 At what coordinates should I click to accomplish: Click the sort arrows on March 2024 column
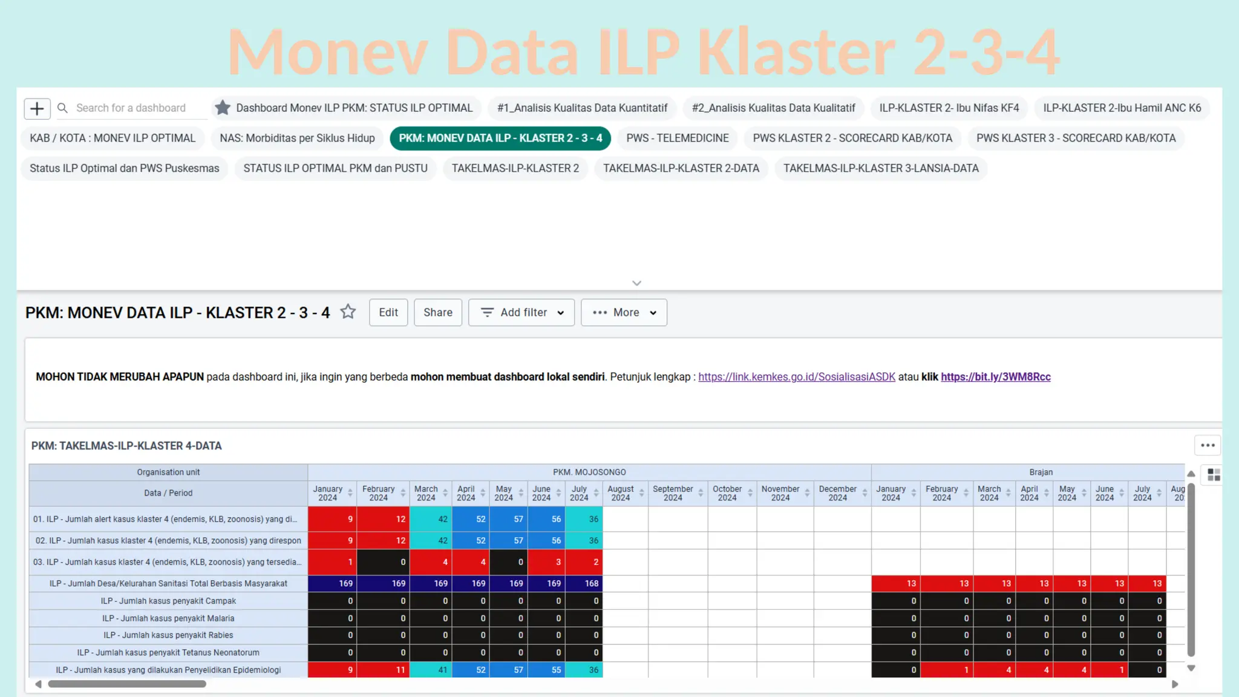click(445, 493)
